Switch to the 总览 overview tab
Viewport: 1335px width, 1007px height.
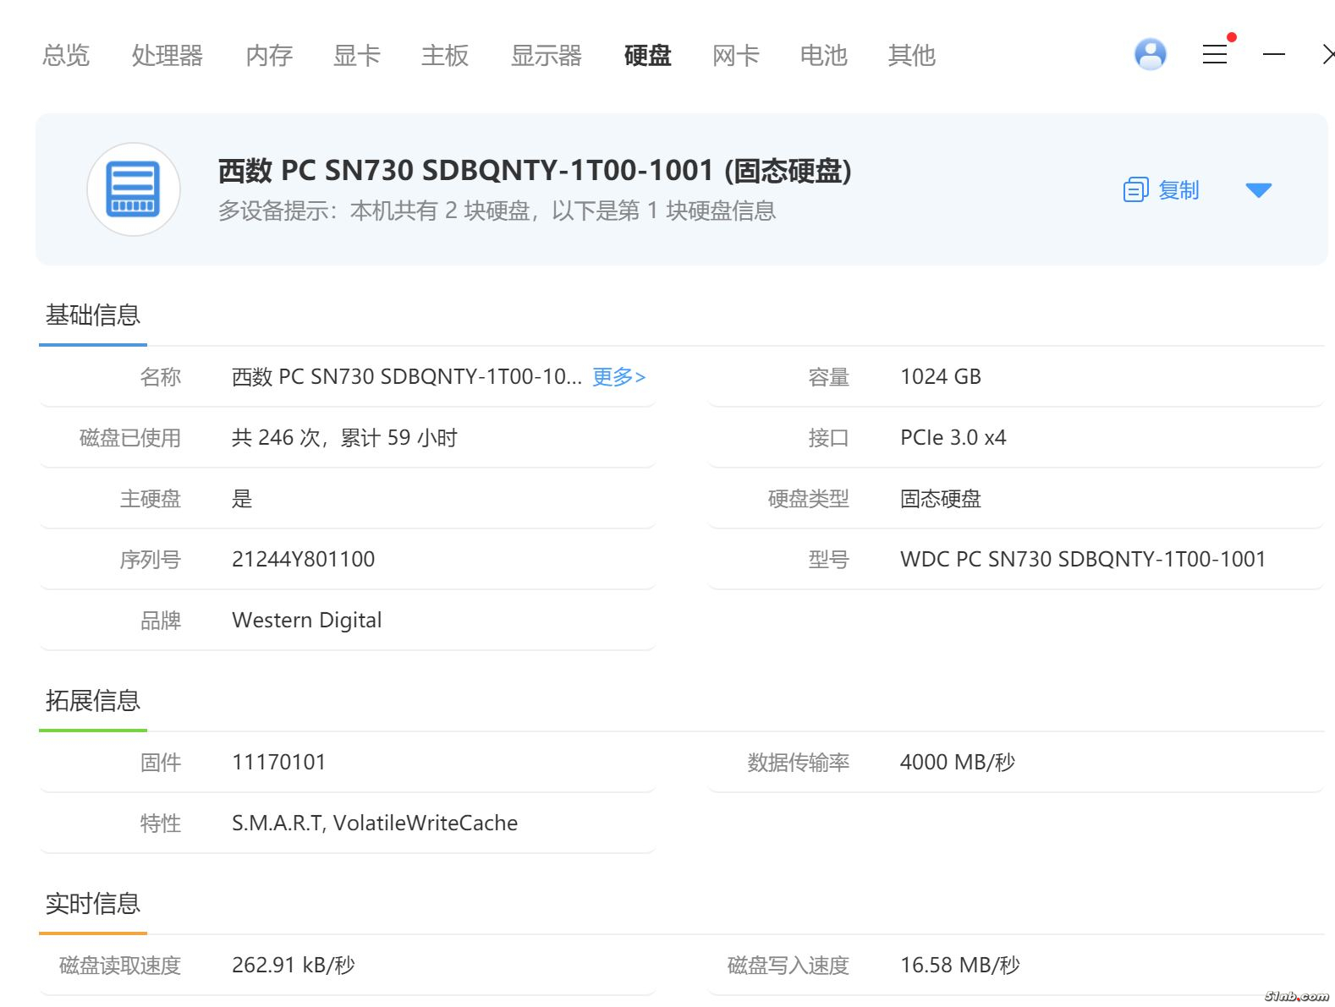(66, 56)
